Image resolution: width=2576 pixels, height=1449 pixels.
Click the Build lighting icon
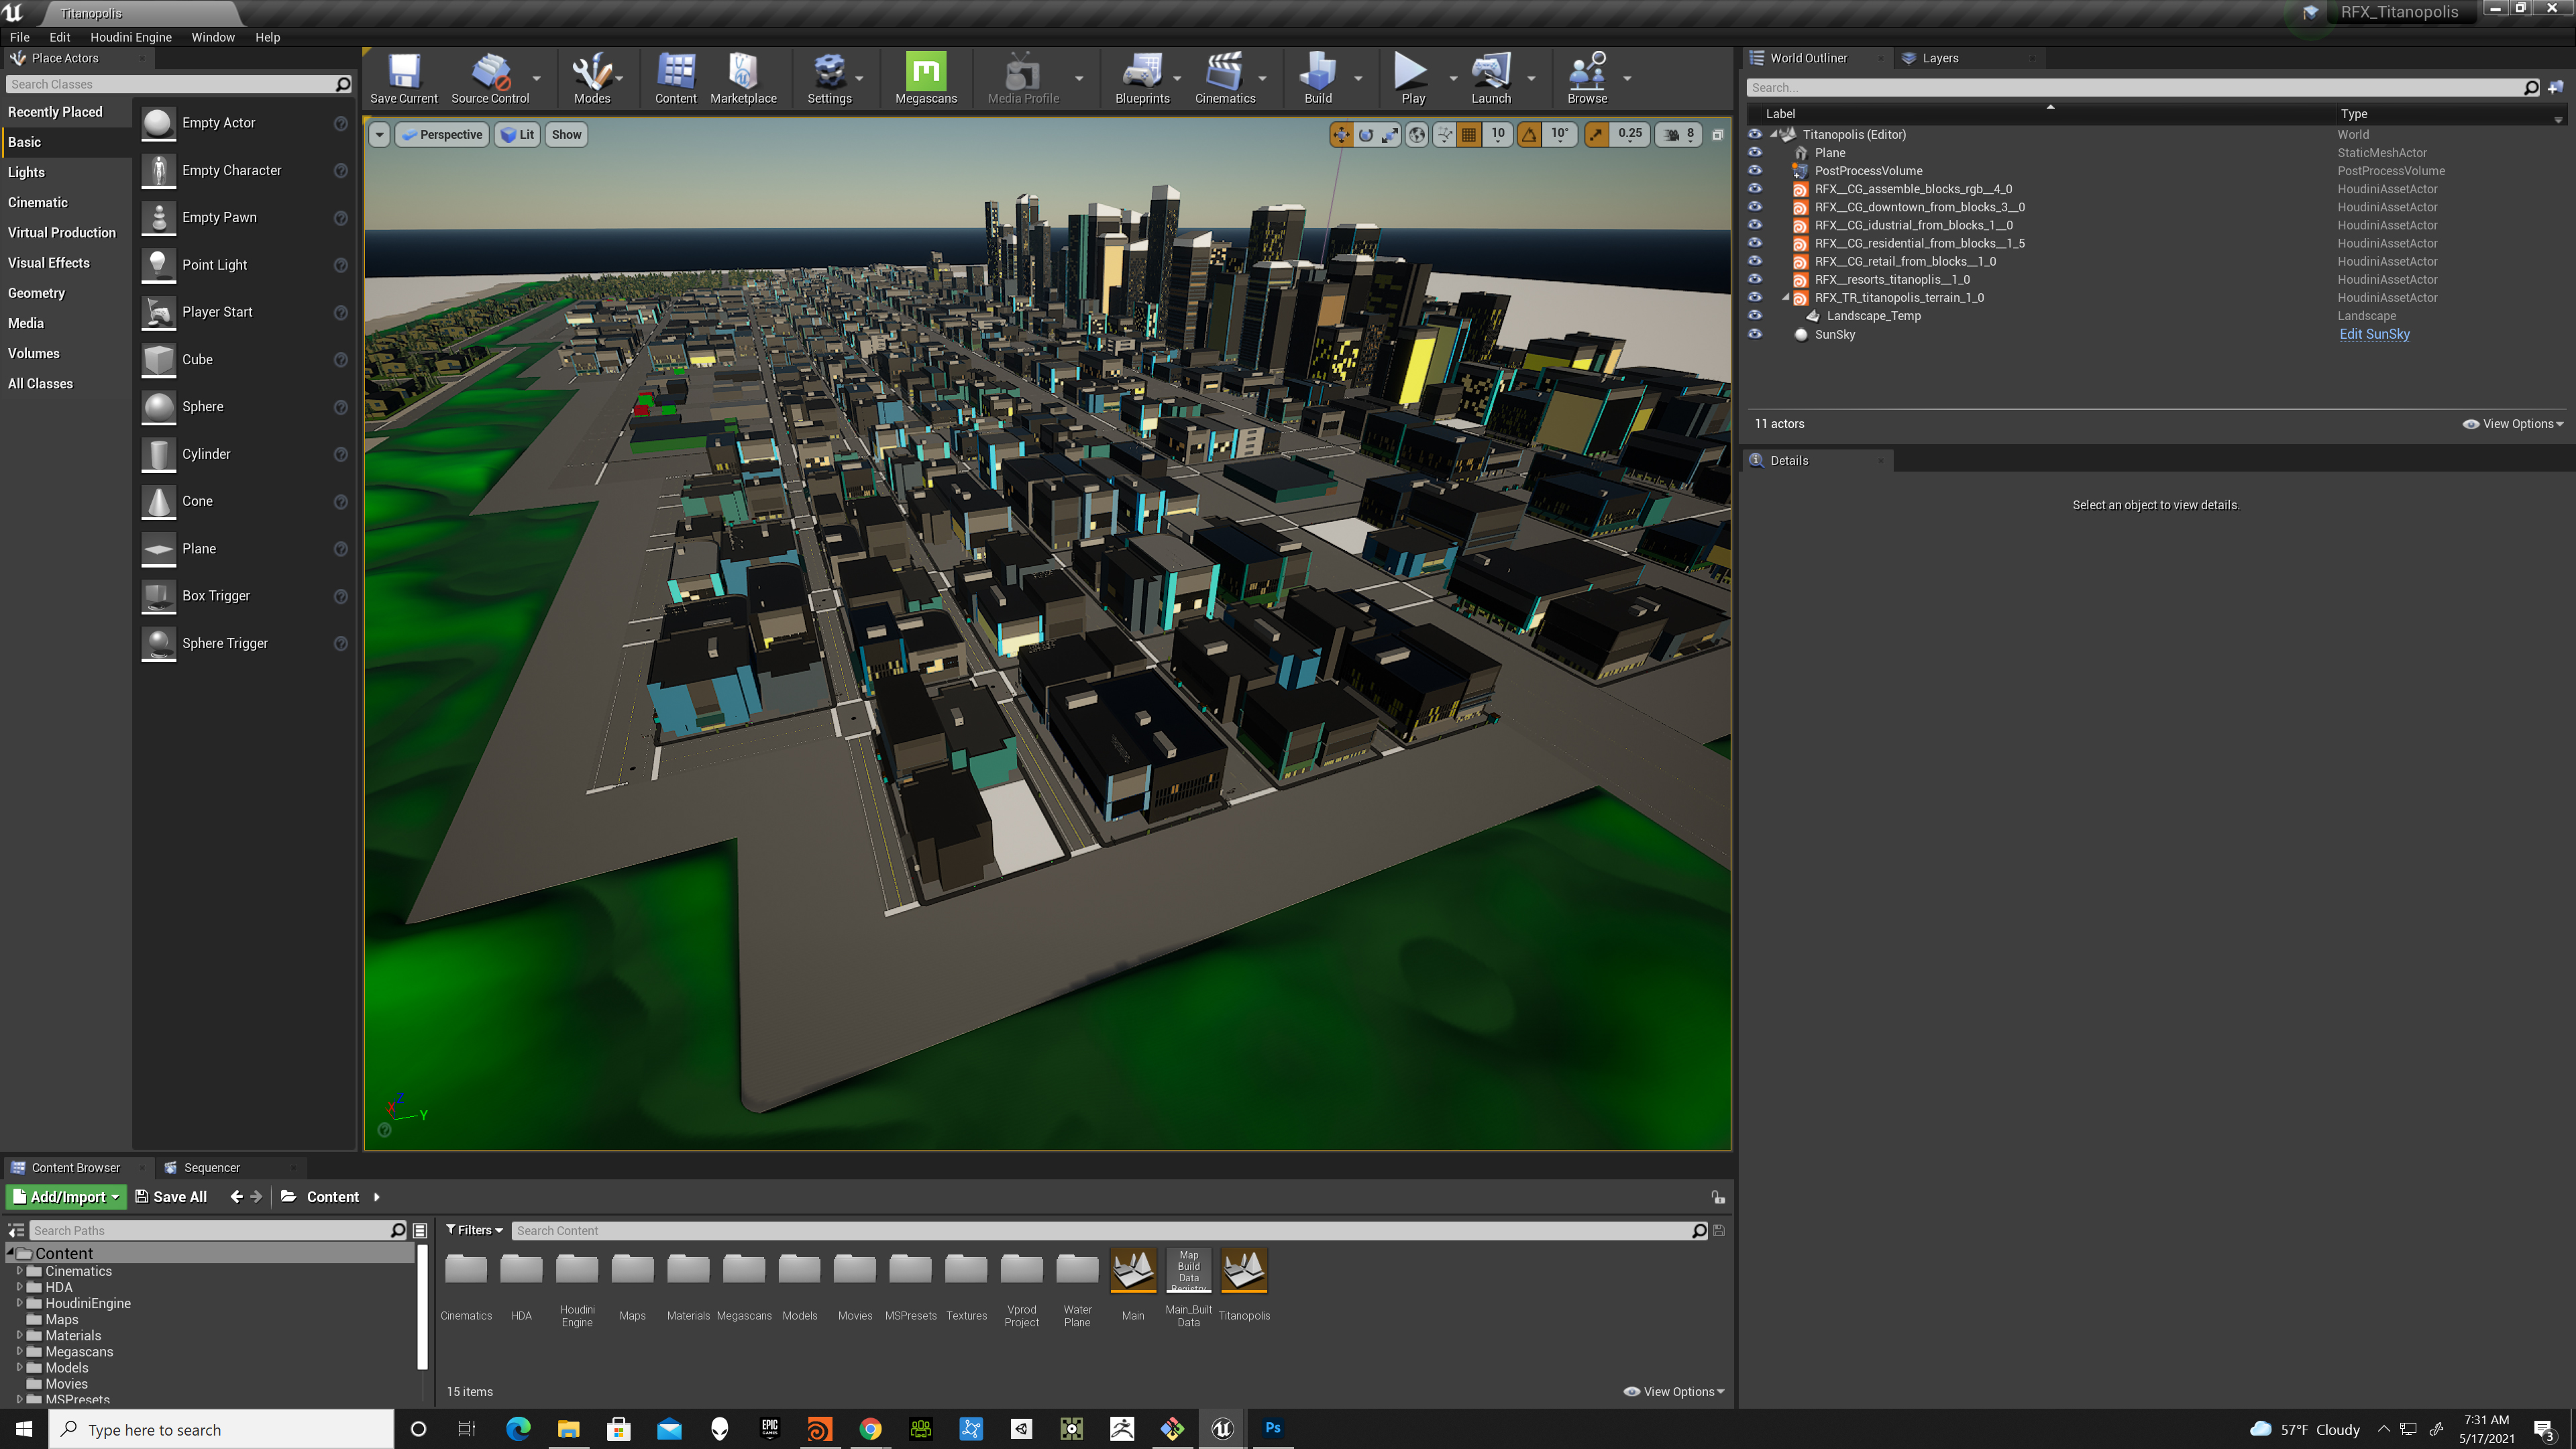pos(1318,78)
